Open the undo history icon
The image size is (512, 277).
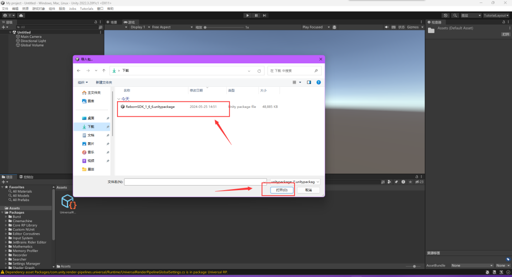pos(445,15)
